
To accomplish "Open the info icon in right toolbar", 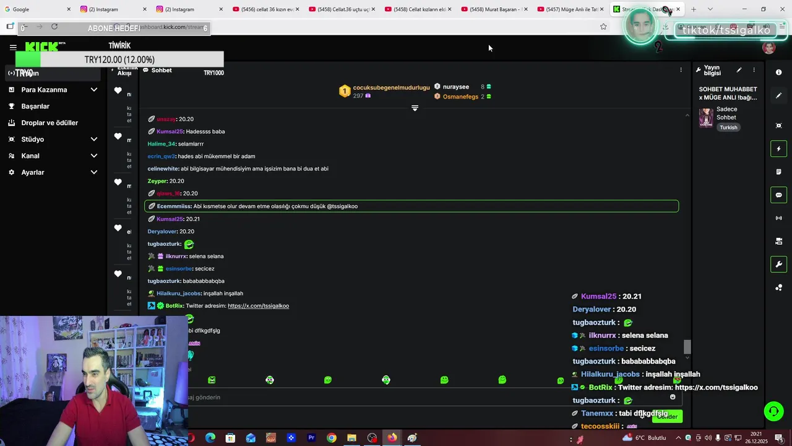I will [778, 72].
